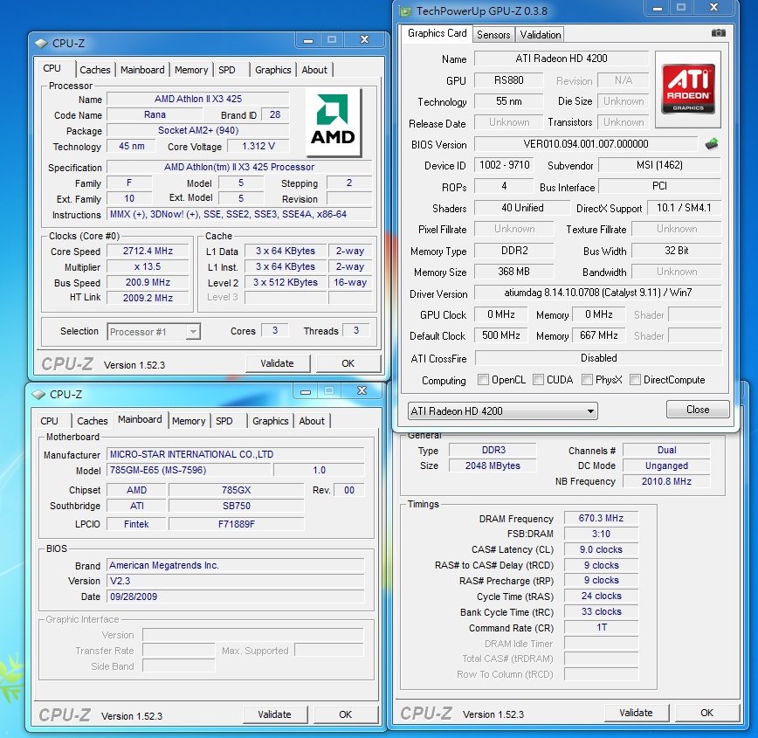Open About tab in top CPU-Z window

coord(314,70)
